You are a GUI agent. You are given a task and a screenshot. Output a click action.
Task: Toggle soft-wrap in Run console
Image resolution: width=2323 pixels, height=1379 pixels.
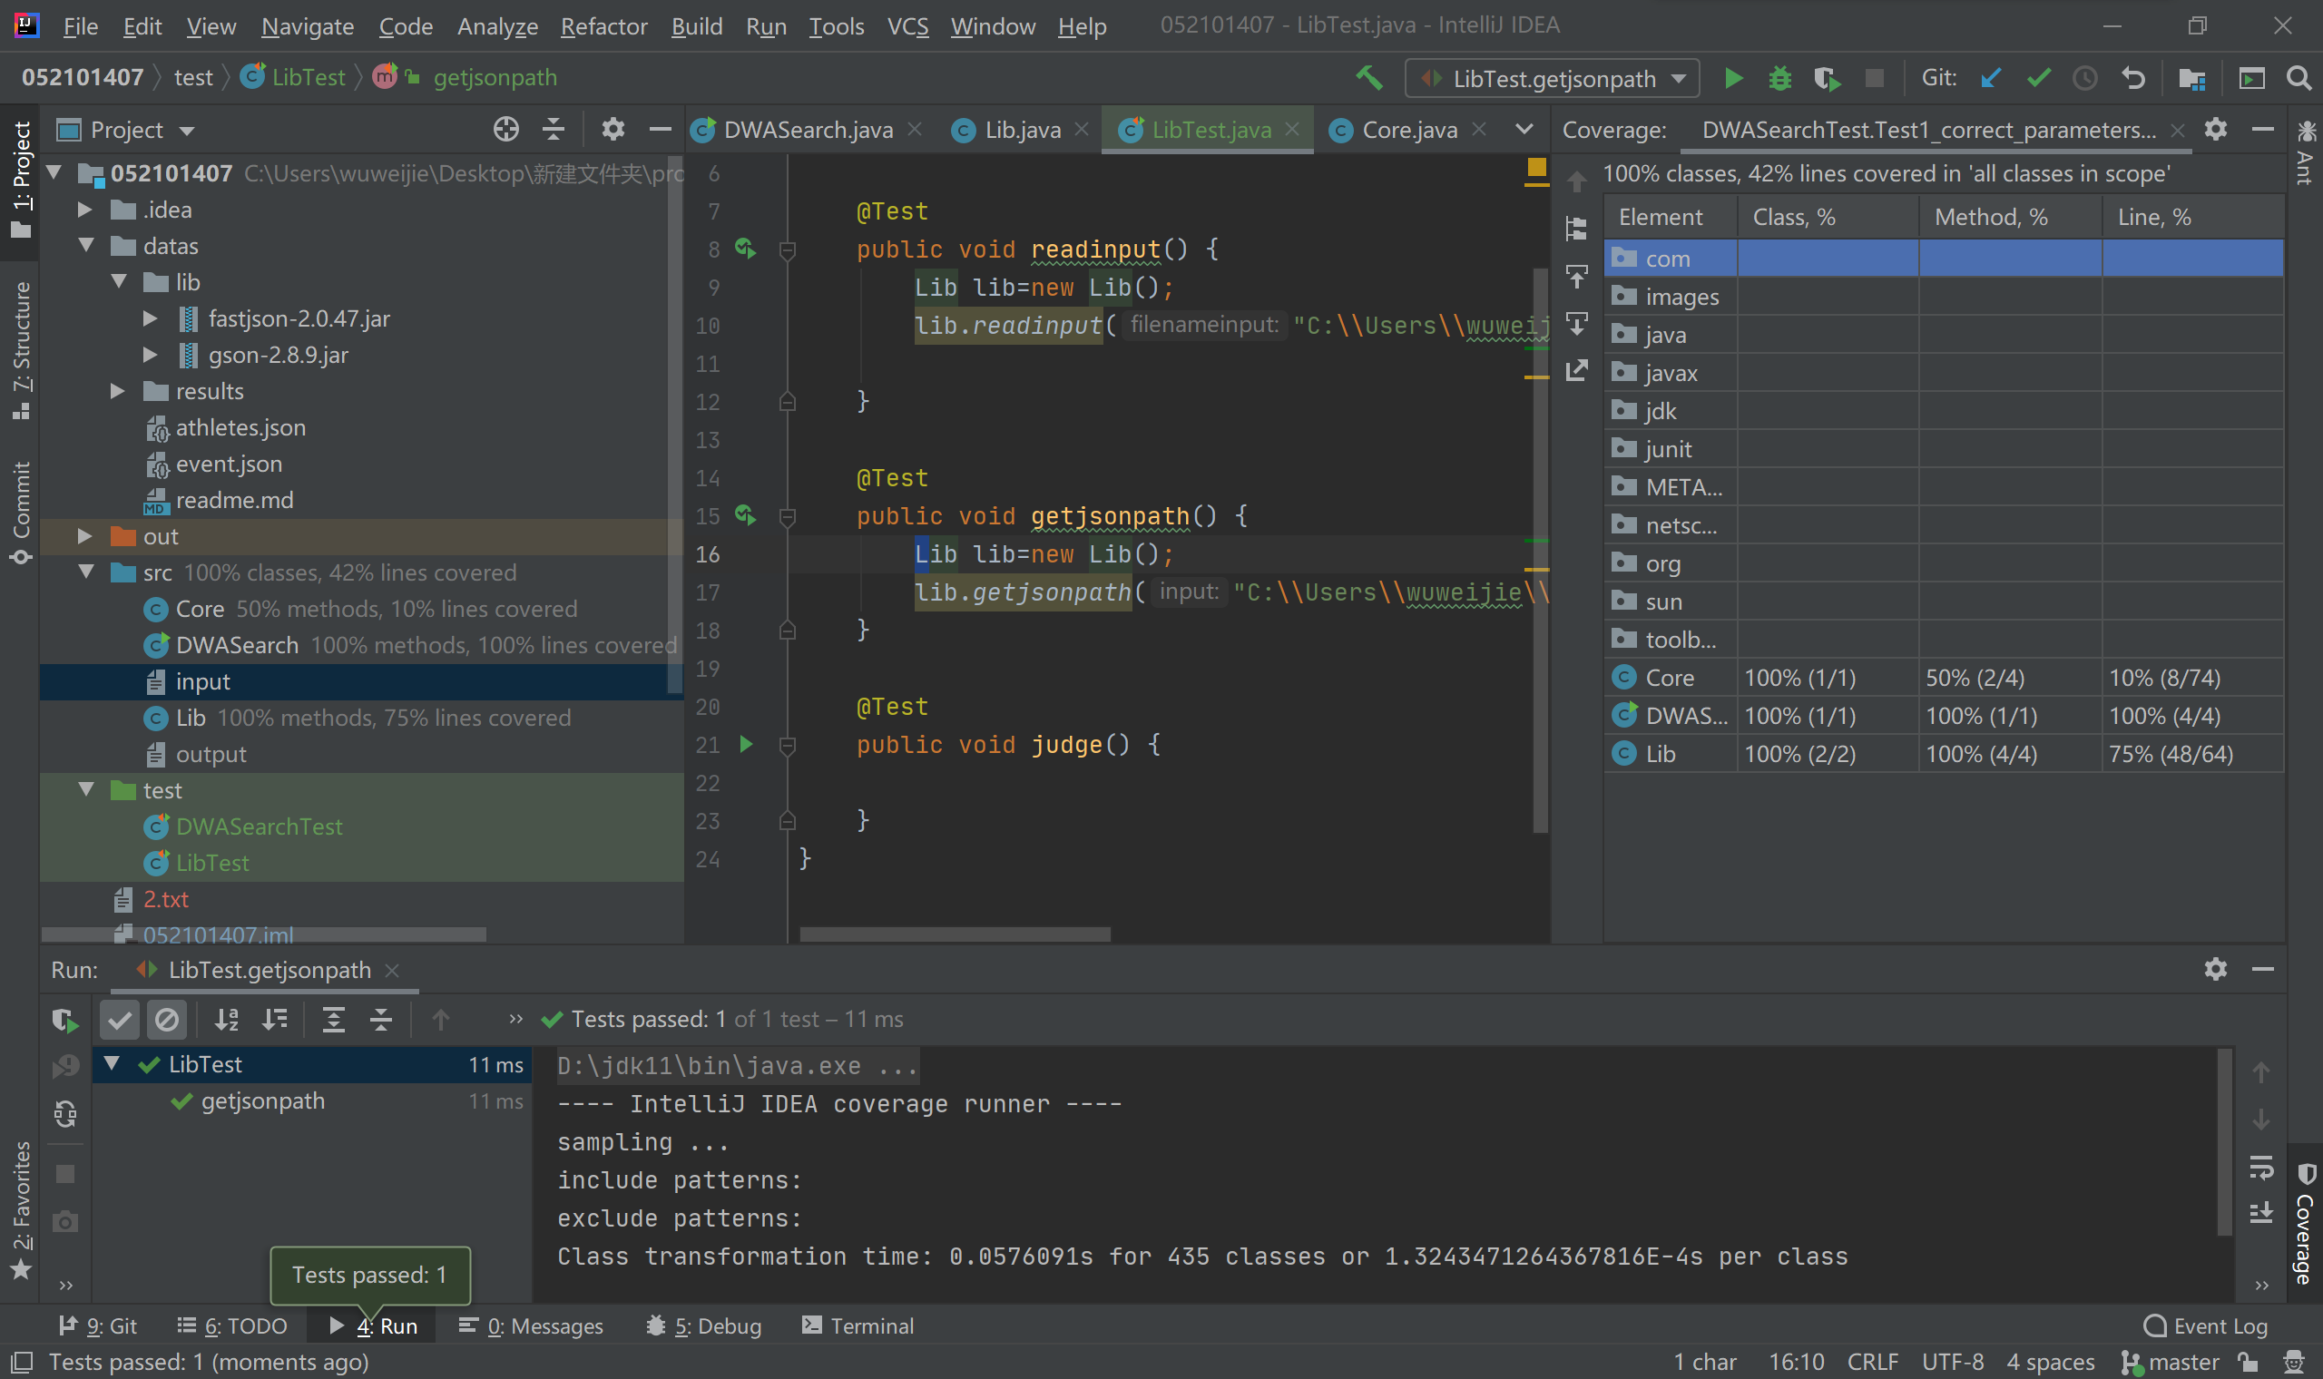(2261, 1167)
